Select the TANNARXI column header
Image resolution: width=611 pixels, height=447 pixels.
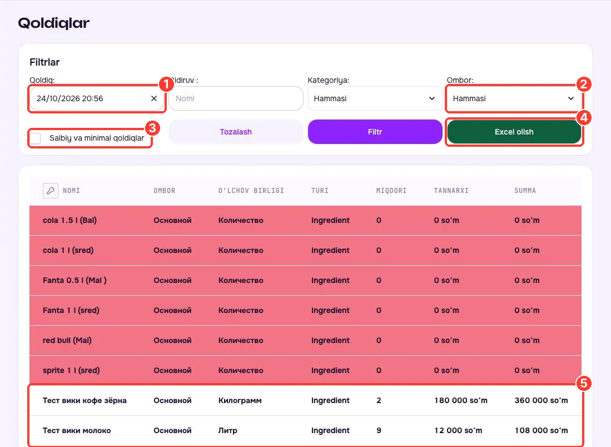point(451,191)
